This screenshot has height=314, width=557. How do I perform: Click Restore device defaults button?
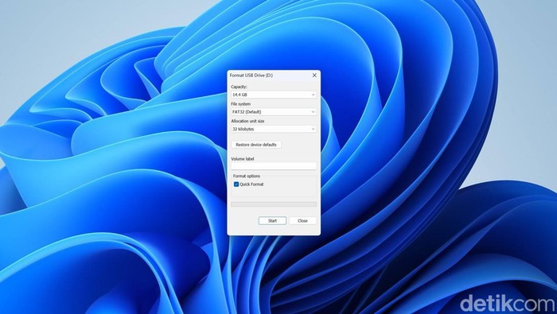pos(256,145)
